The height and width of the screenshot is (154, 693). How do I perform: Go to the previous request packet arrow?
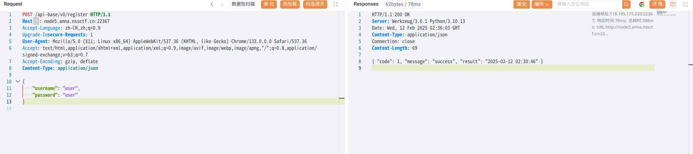coord(212,4)
